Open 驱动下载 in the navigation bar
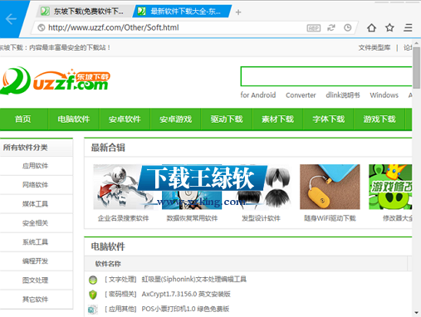 (227, 119)
